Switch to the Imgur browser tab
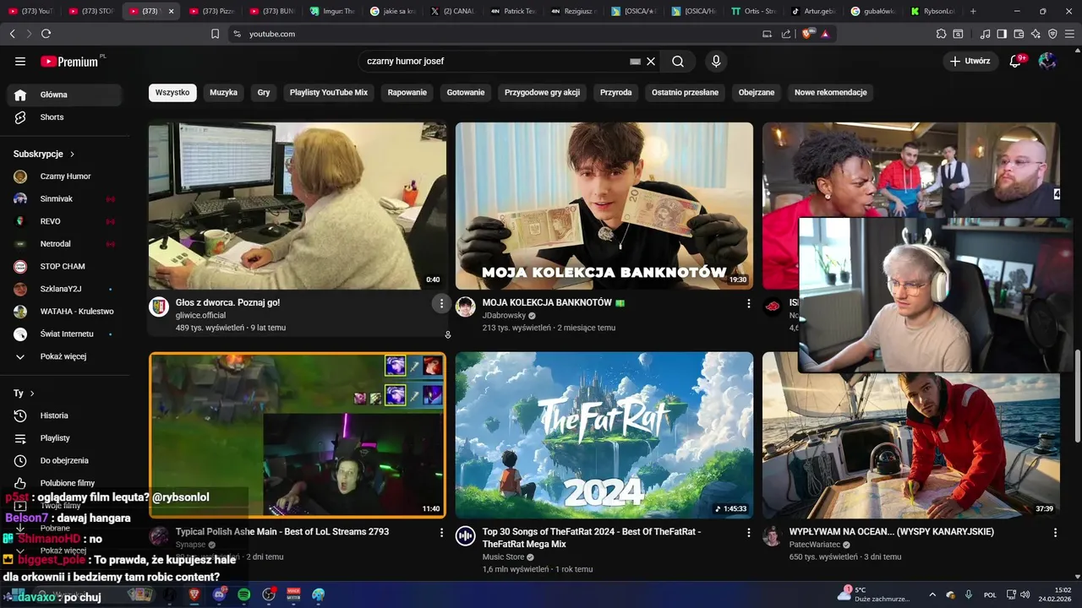This screenshot has height=608, width=1082. [331, 11]
